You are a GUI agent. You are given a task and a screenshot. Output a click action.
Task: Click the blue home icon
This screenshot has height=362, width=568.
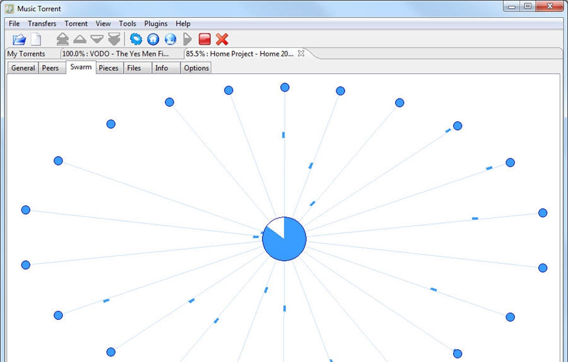click(153, 39)
